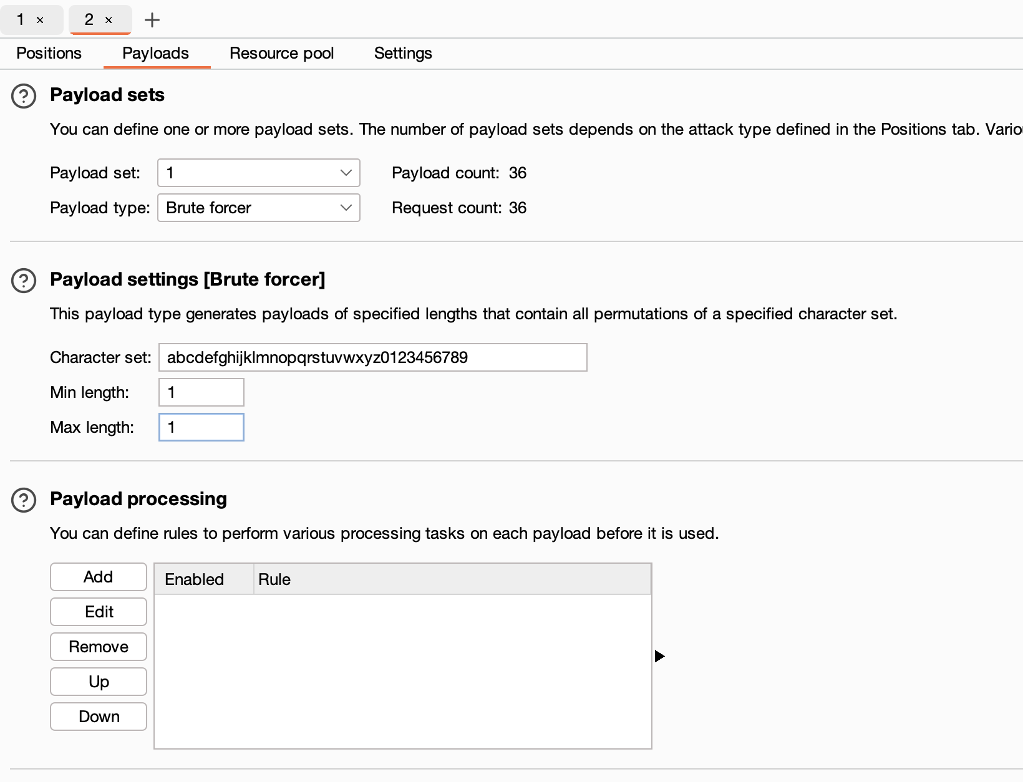Focus the Min length field
The height and width of the screenshot is (782, 1023).
click(x=201, y=392)
